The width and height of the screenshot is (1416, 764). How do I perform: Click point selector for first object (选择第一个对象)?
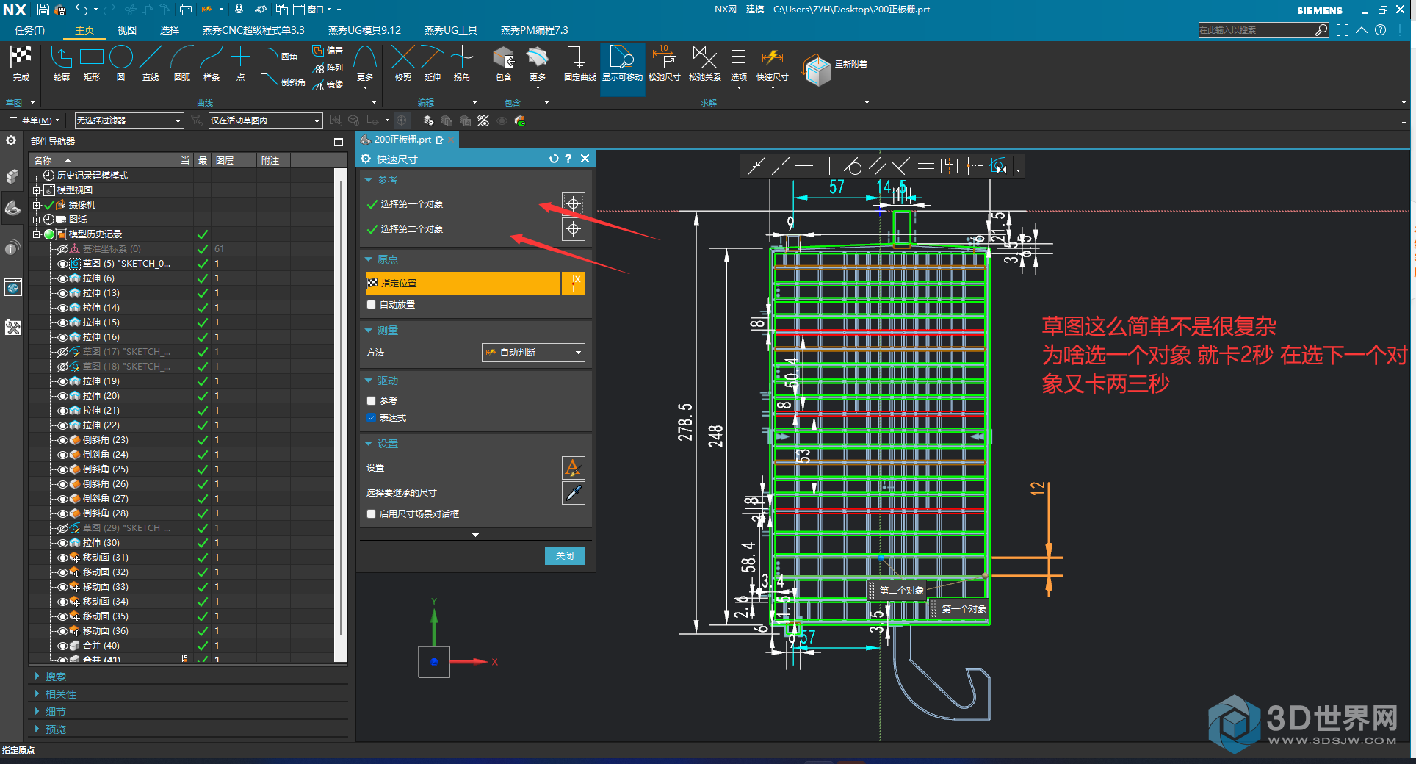click(573, 203)
